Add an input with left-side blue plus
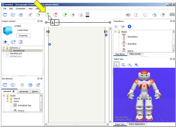Screen dimensions: 176x129 click(x=50, y=44)
